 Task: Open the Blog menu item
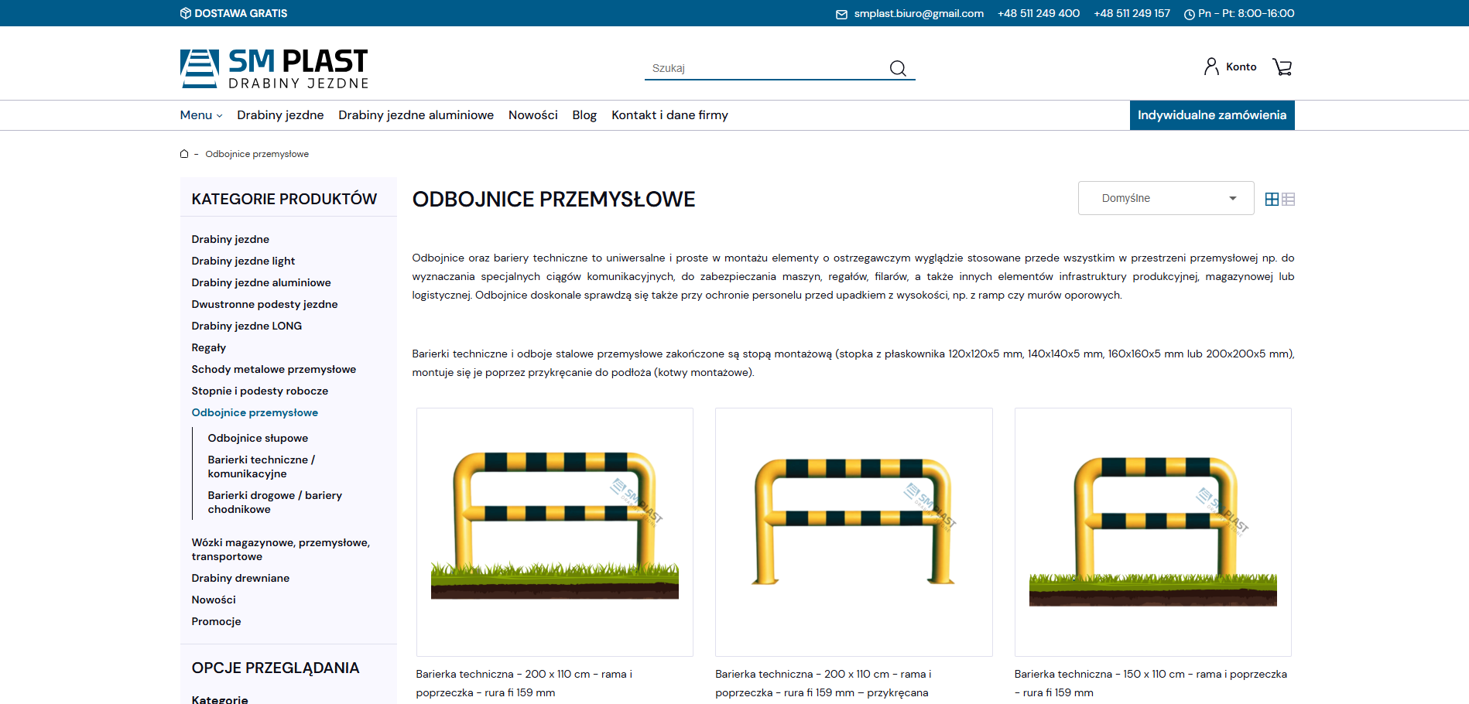pos(584,114)
